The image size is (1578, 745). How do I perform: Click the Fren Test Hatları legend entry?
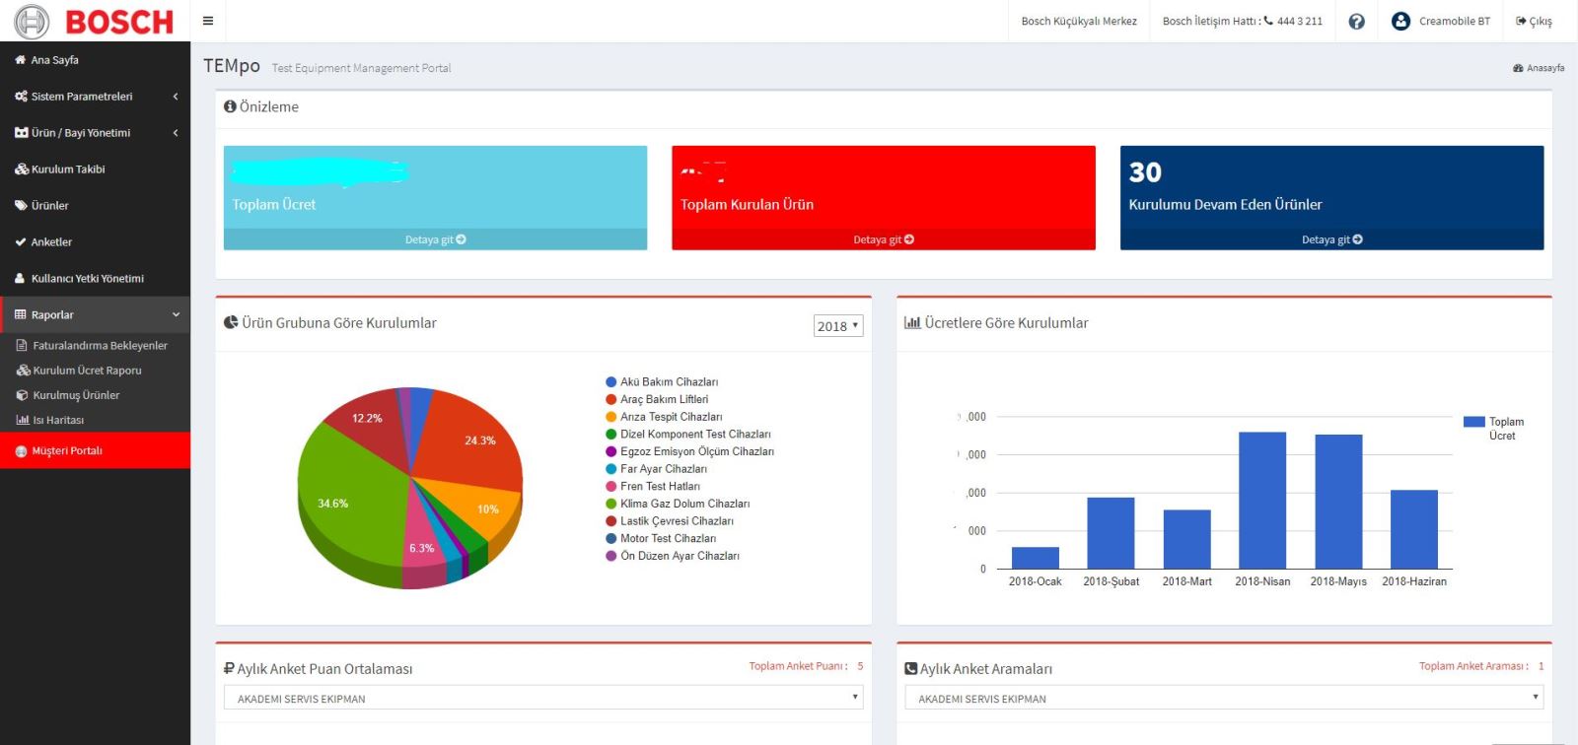[653, 486]
